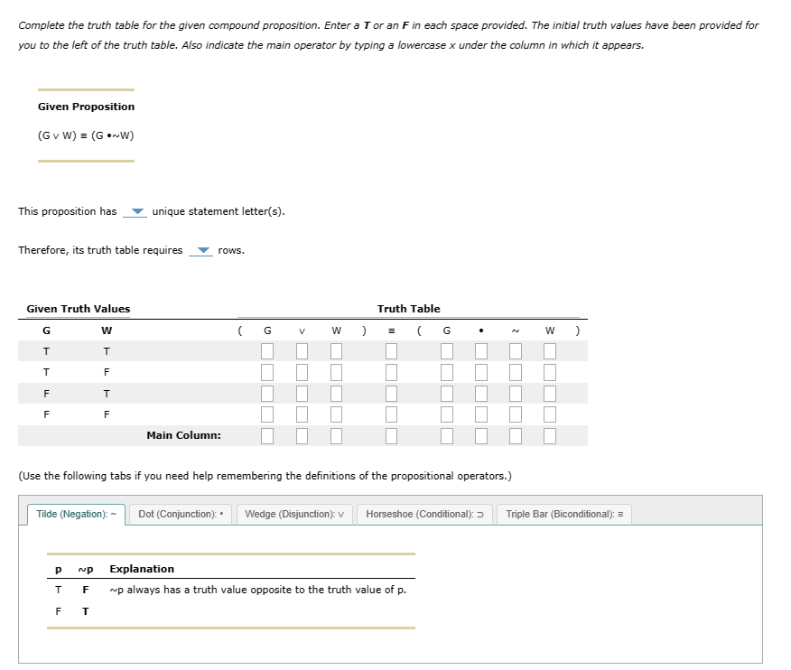Open the unique statement letter(s) dropdown
This screenshot has width=791, height=670.
(x=135, y=211)
